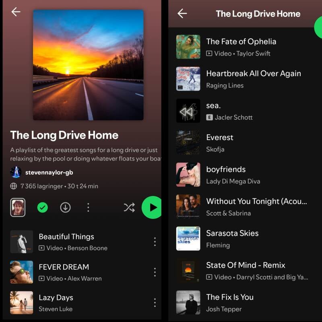
Task: Click the explicit E badge on sea.
Action: click(209, 118)
